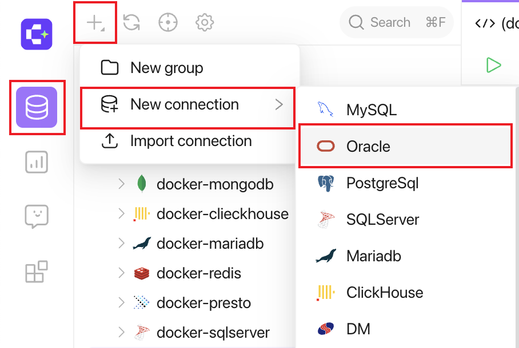This screenshot has height=348, width=519.
Task: Click the Presto icon beside docker-presto
Action: 142,302
